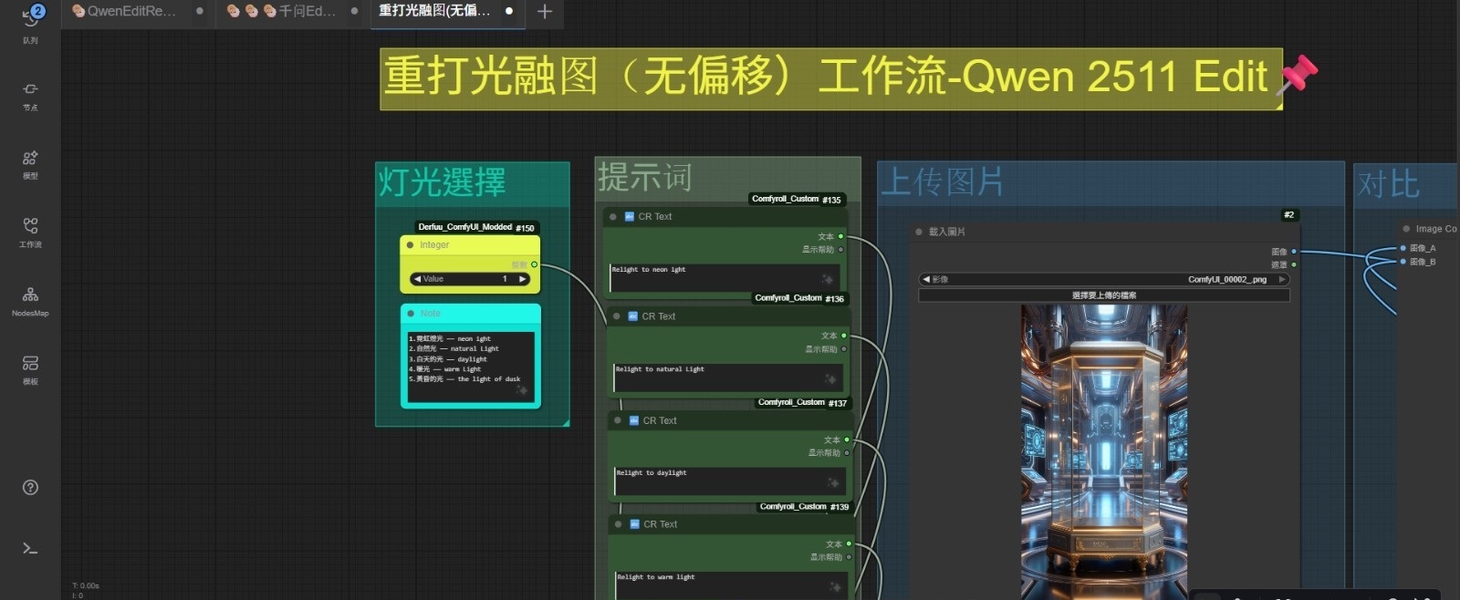Open the NodesMap sidebar panel
The width and height of the screenshot is (1460, 600).
click(x=30, y=301)
